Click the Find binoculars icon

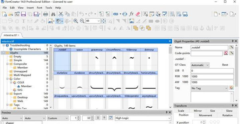point(53,14)
